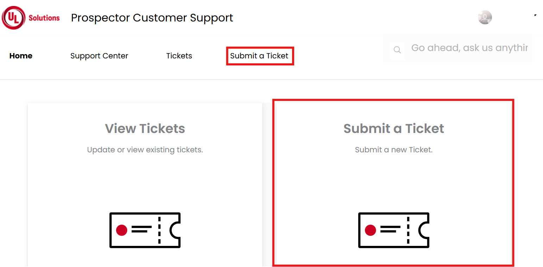The width and height of the screenshot is (543, 267).
Task: Click the Submit a Ticket card heading
Action: pyautogui.click(x=394, y=128)
